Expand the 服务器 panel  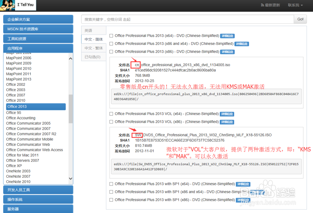coord(38,209)
